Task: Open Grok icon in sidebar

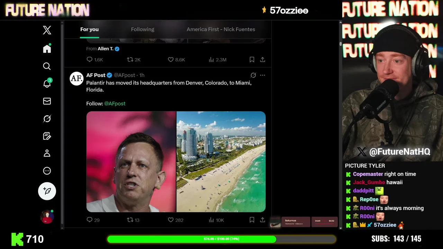Action: pos(47,119)
